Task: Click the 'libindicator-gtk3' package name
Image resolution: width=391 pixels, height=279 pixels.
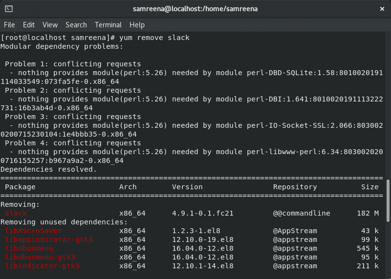Action: coord(43,266)
